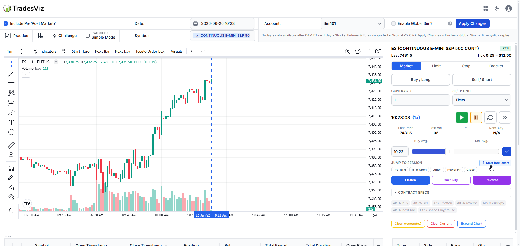Toggle hide all drawings eye icon

[11, 197]
